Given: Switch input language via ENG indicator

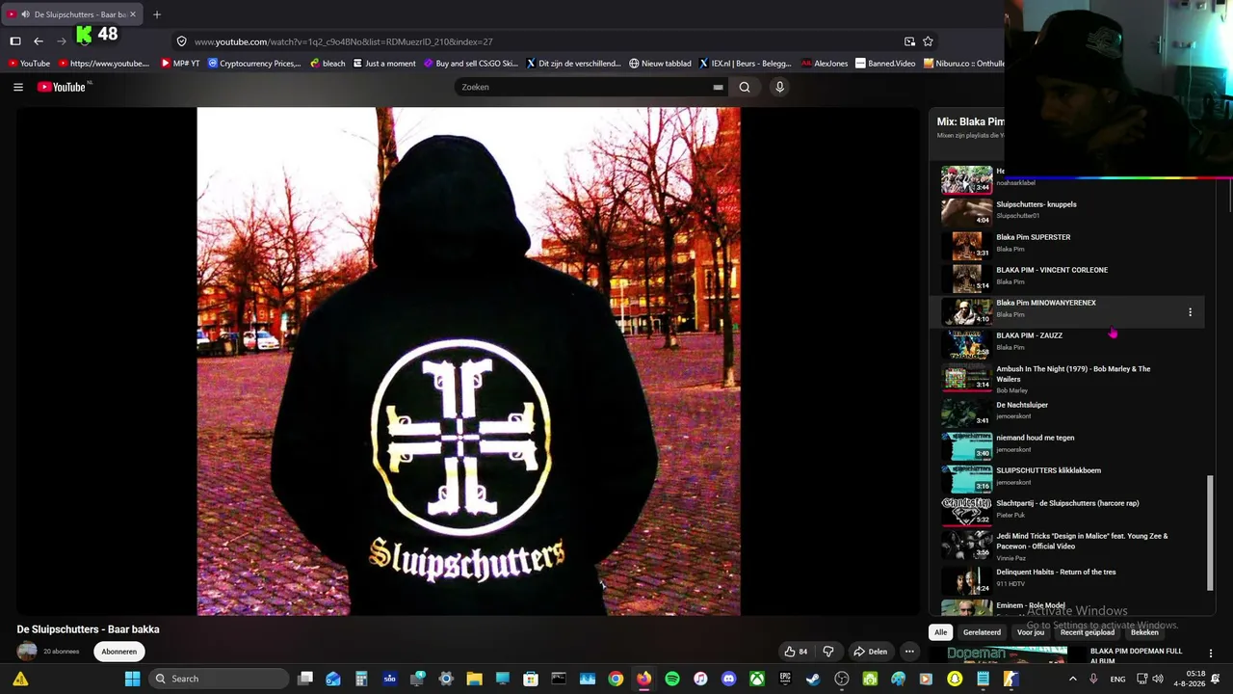Looking at the screenshot, I should (1117, 679).
